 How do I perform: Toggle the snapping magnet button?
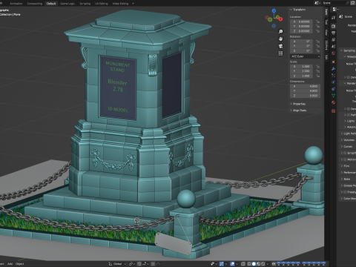click(139, 264)
